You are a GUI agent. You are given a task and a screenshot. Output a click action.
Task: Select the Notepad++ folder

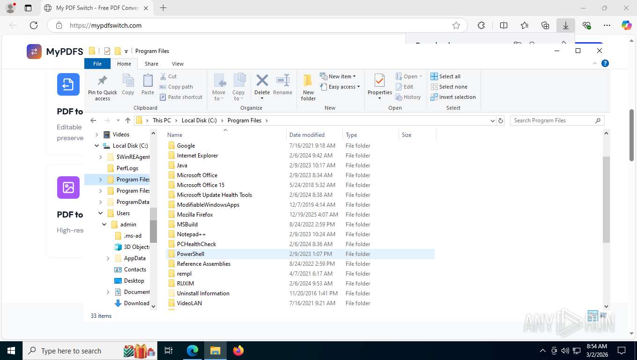point(300,234)
